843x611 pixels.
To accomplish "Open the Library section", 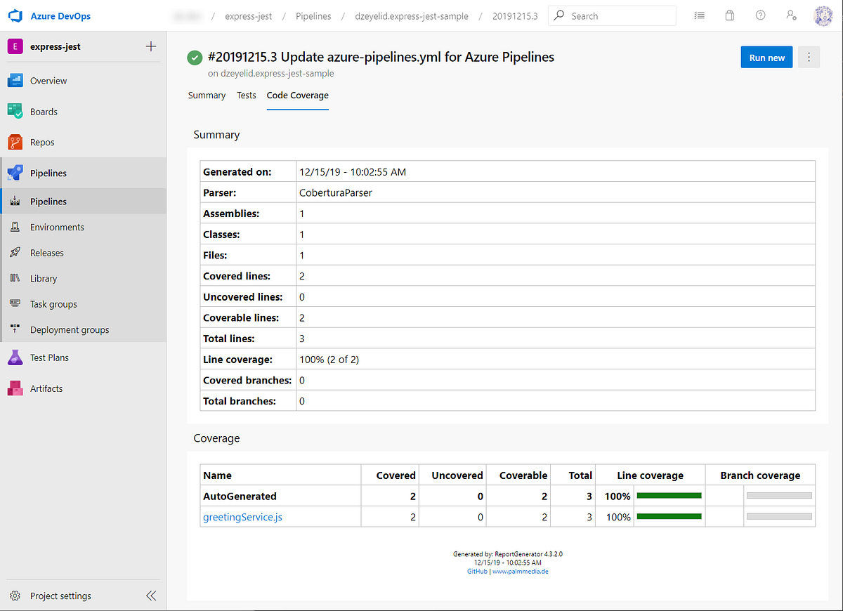I will pos(45,278).
